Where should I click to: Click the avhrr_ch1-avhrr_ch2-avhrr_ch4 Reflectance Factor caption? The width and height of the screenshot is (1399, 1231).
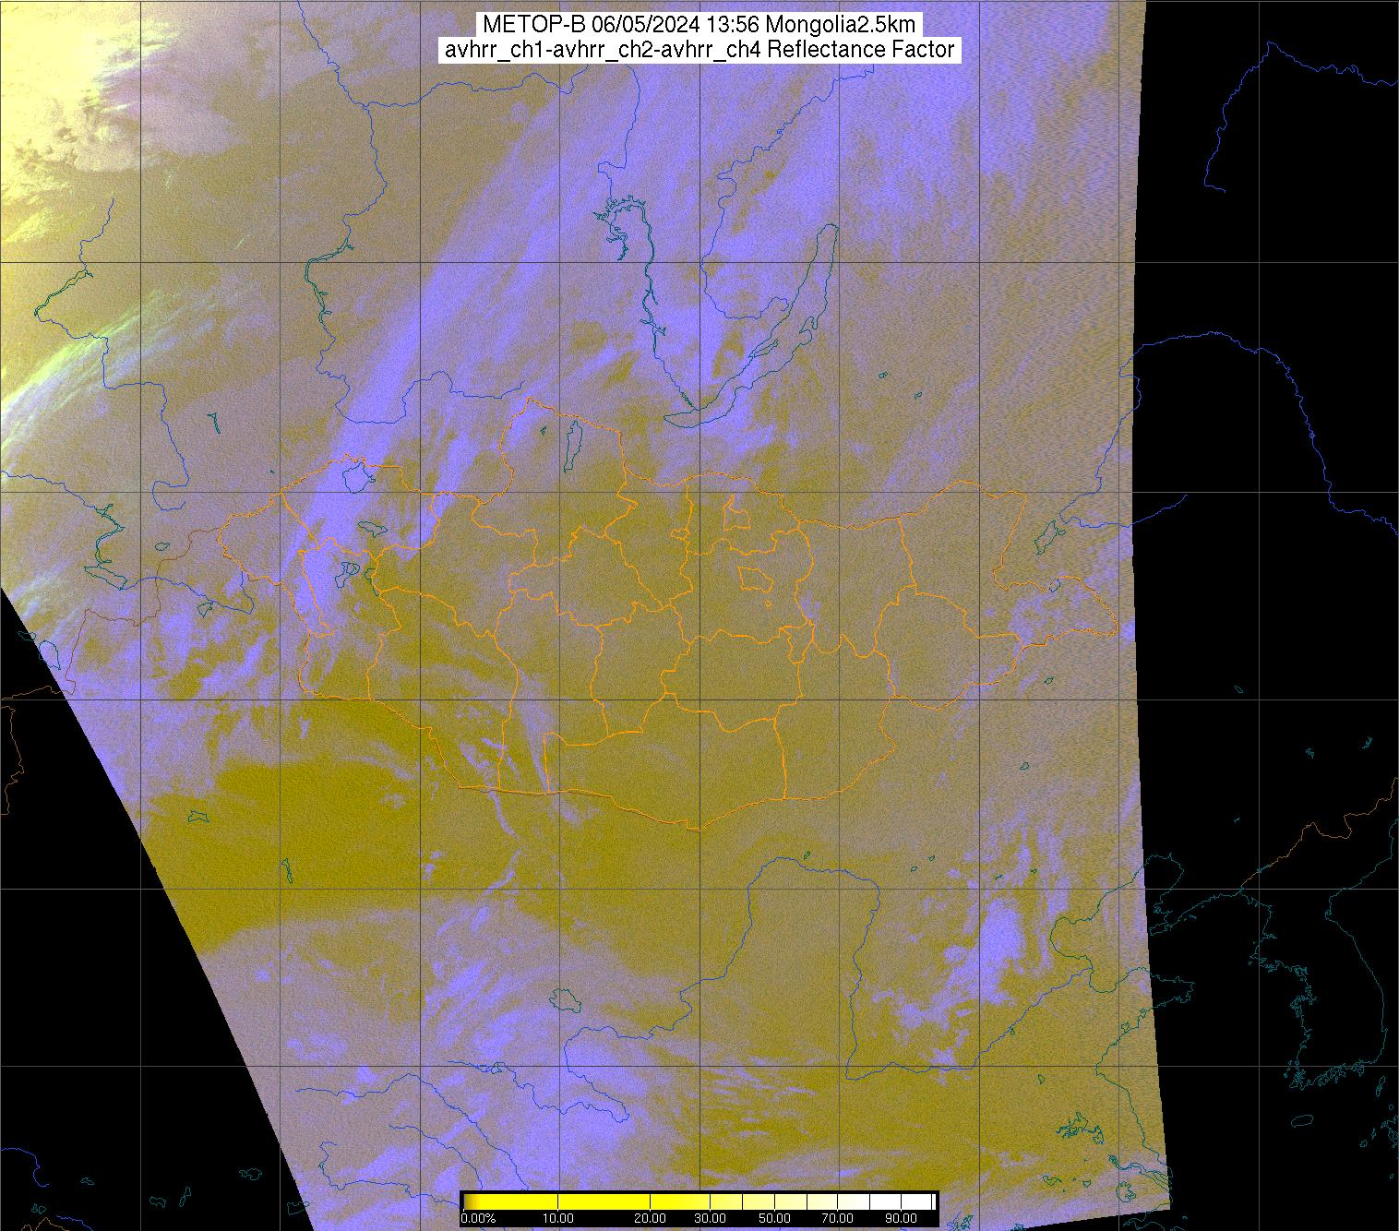[x=699, y=49]
